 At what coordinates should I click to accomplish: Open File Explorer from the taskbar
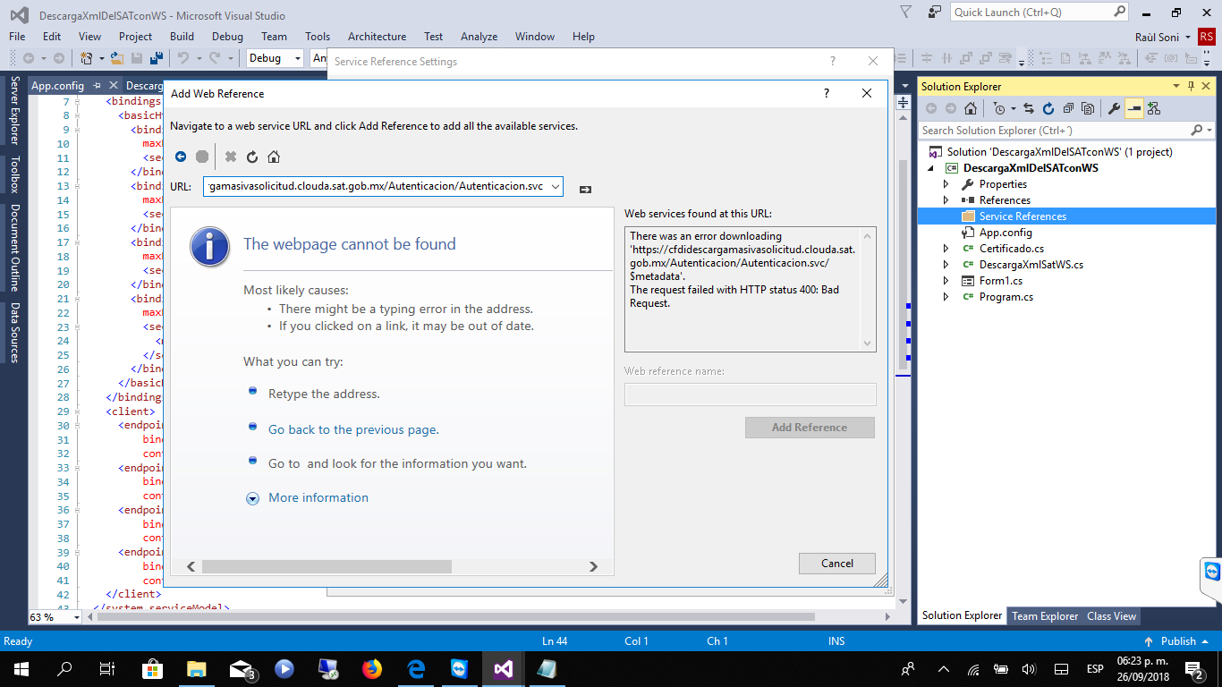point(197,668)
